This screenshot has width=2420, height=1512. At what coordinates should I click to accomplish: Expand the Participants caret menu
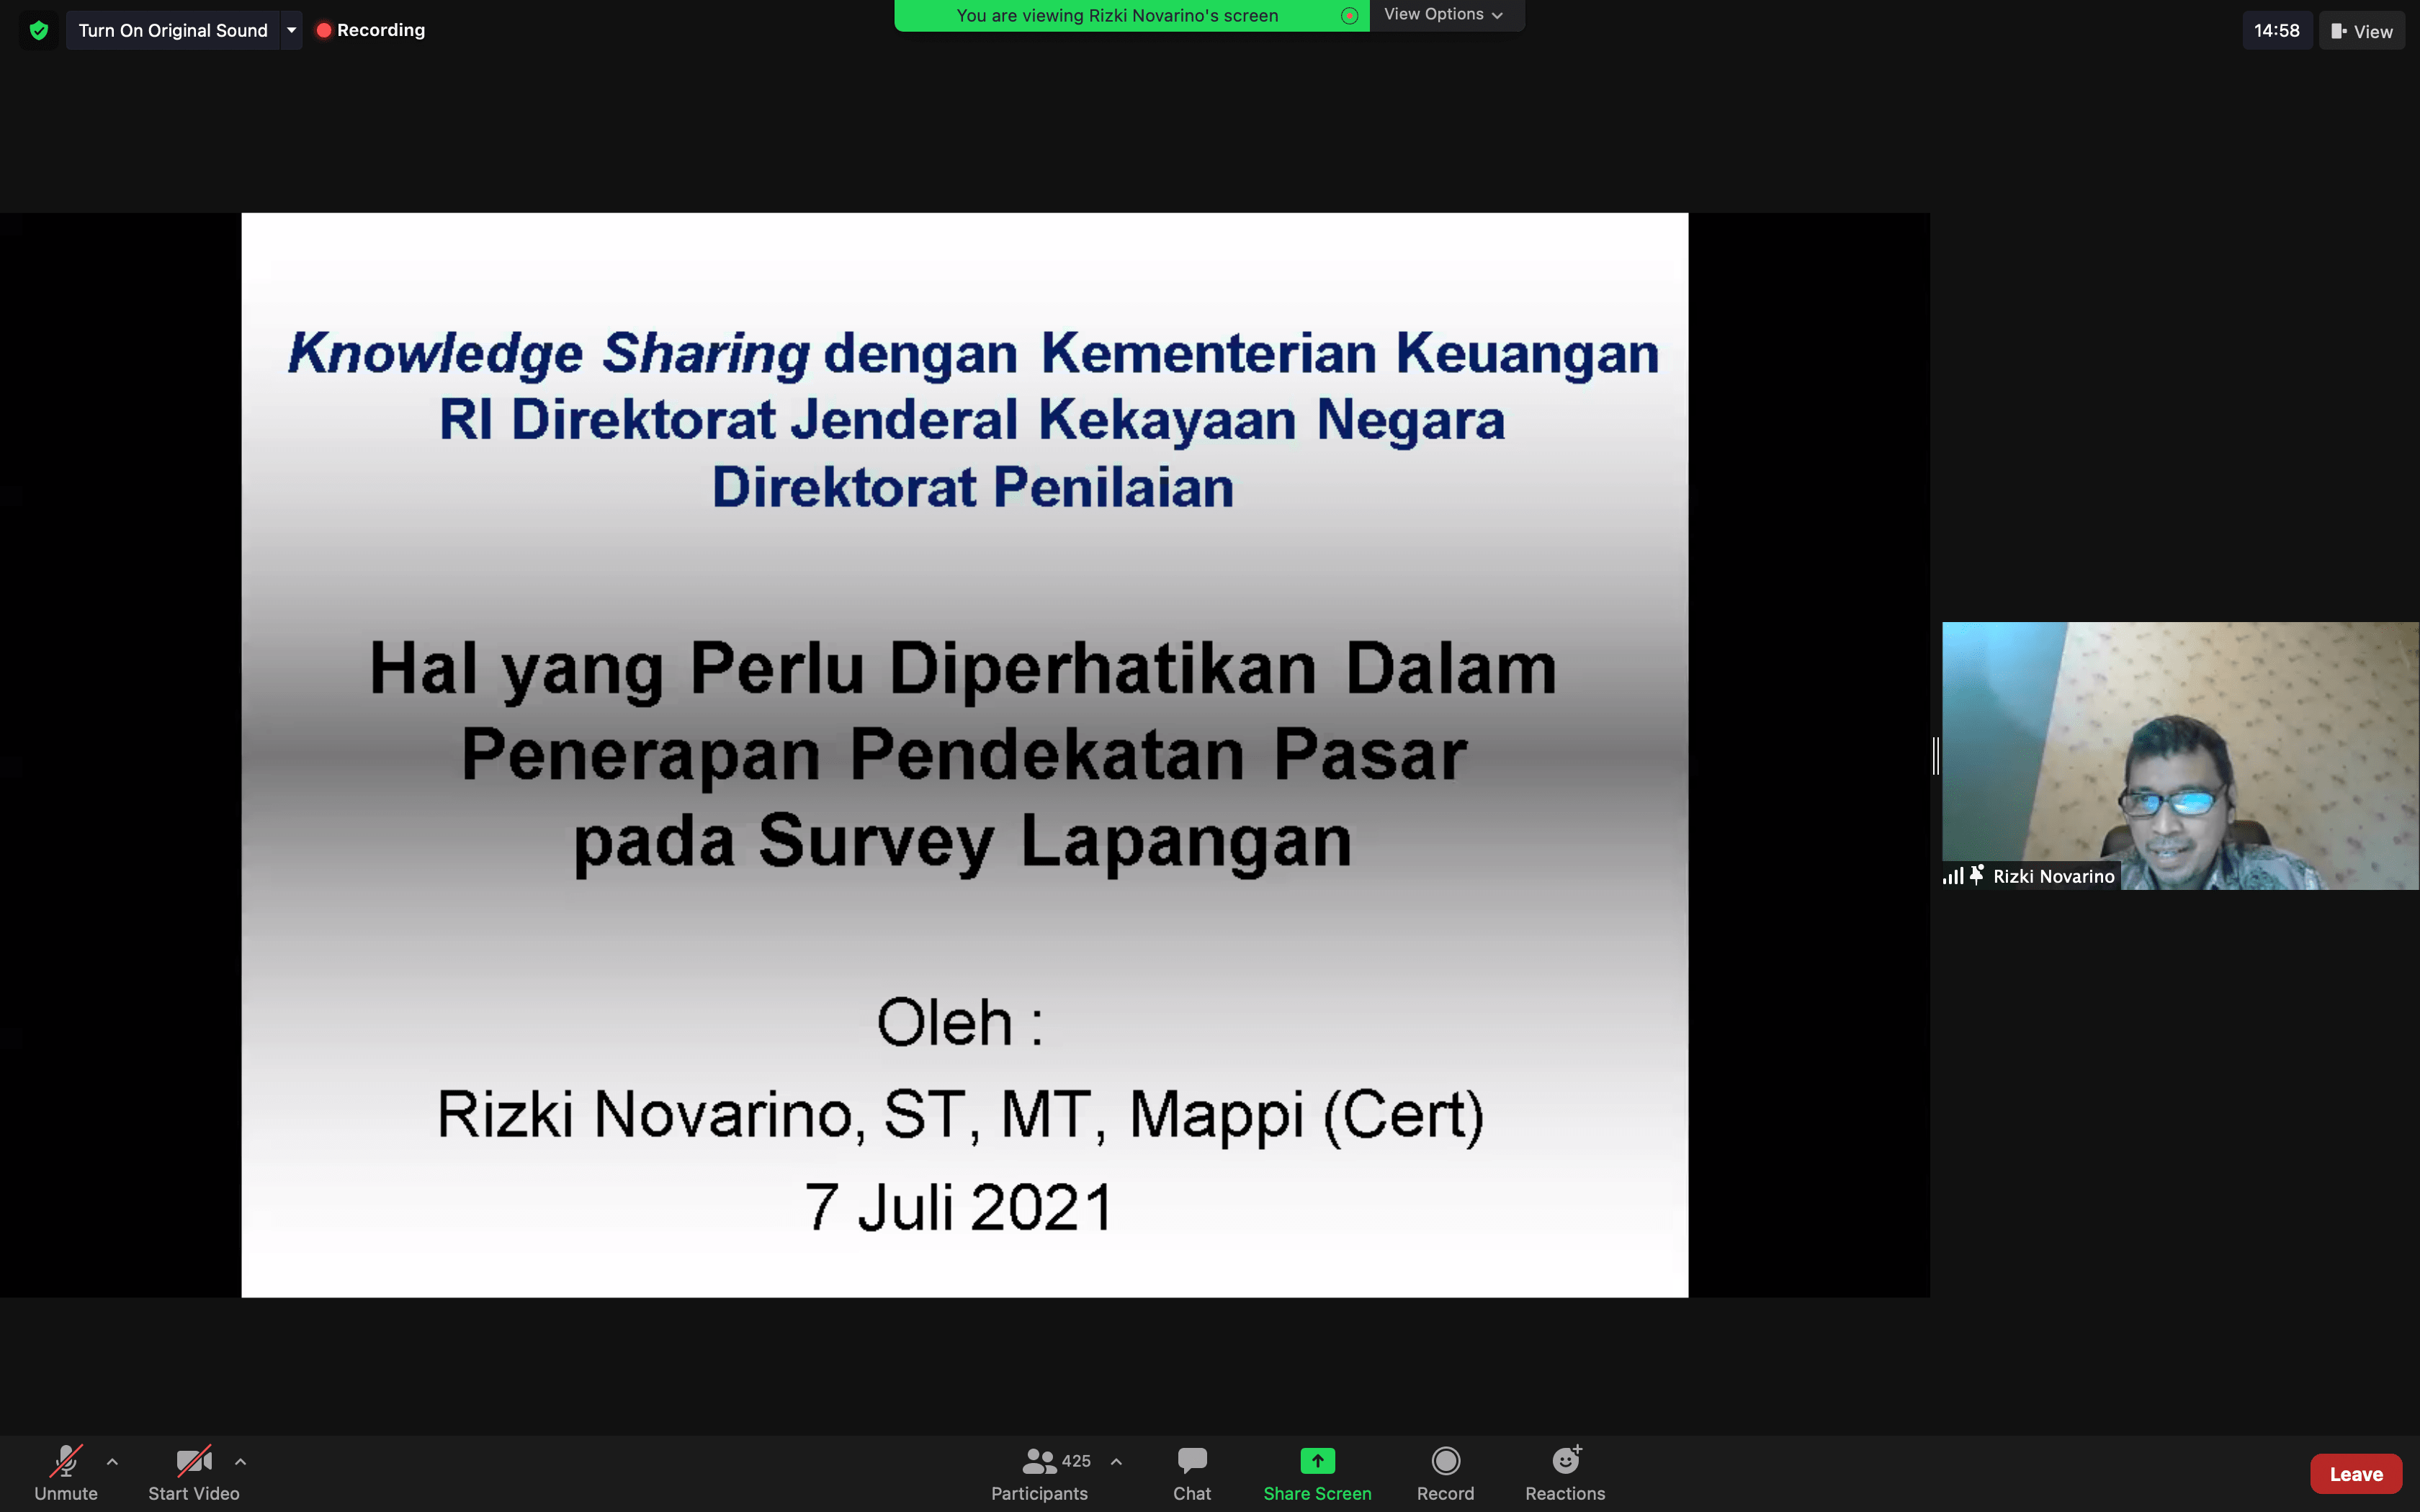1116,1461
